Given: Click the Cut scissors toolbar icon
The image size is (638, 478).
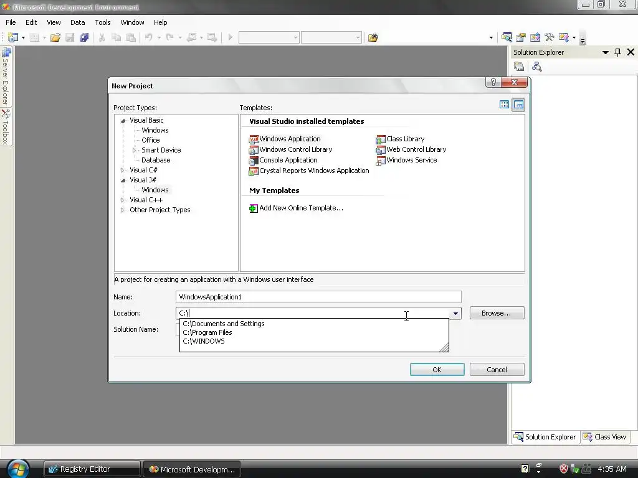Looking at the screenshot, I should coord(102,38).
